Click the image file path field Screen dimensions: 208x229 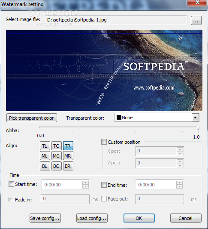click(116, 20)
